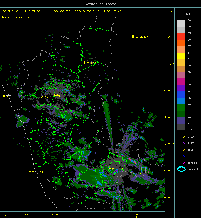Click the purple 111V arrow legend icon
This screenshot has width=201, height=218.
click(x=181, y=143)
